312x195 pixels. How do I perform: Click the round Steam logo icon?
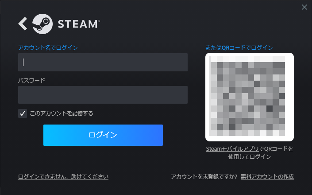tap(42, 24)
